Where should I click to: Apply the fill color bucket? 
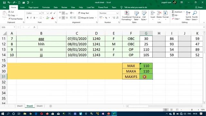47,18
